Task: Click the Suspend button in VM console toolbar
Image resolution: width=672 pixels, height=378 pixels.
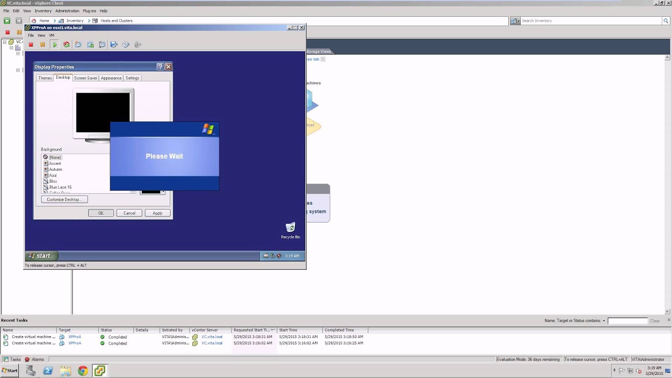Action: click(43, 45)
